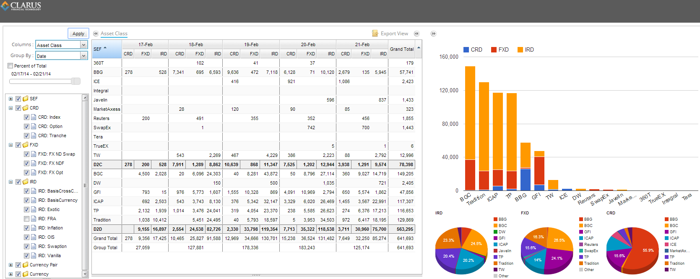Click the double-right arrow above the chart panel
This screenshot has width=700, height=279.
433,34
